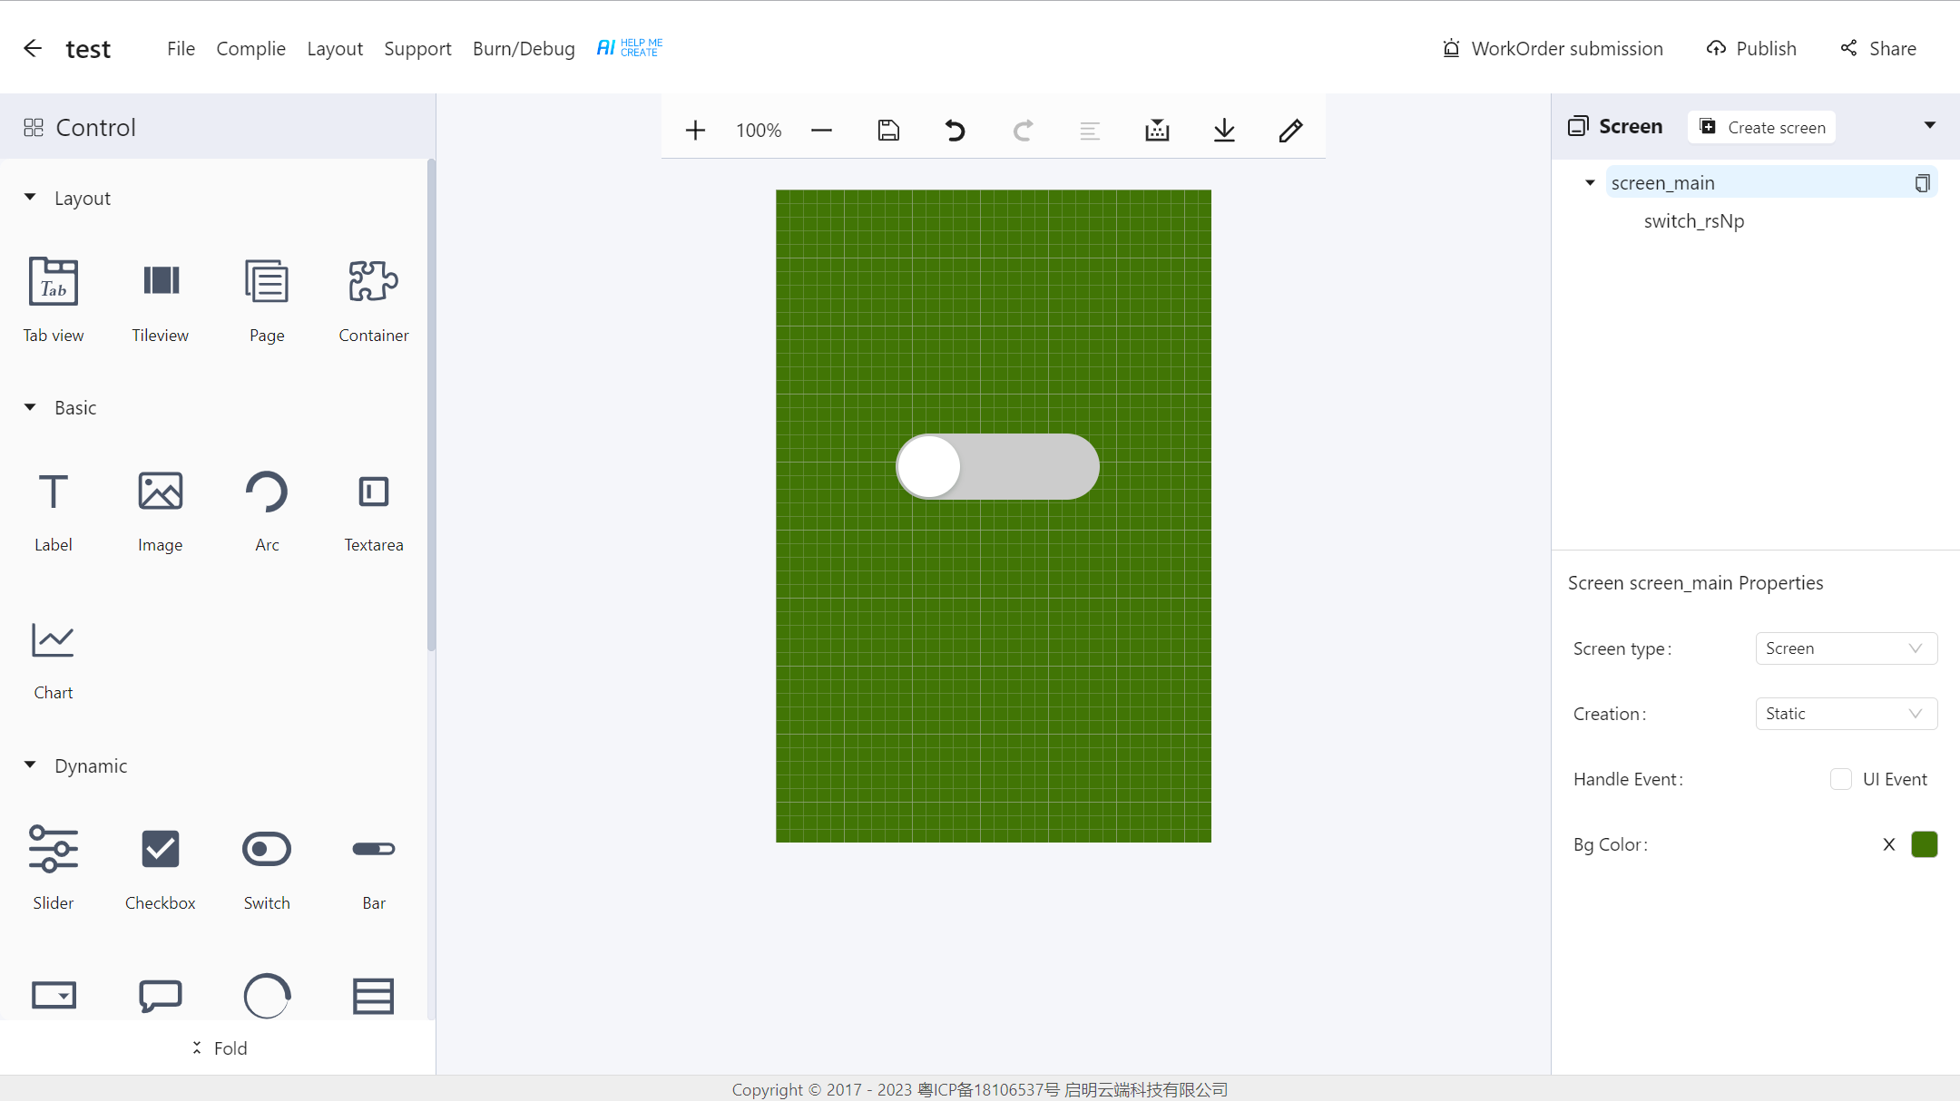The height and width of the screenshot is (1101, 1960).
Task: Pick the Slider control
Action: pos(54,867)
